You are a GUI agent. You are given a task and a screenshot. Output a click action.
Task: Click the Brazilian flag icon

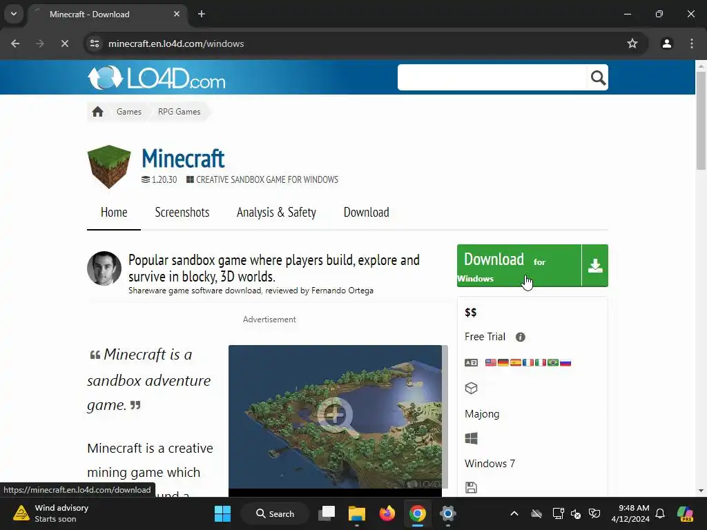pyautogui.click(x=553, y=363)
